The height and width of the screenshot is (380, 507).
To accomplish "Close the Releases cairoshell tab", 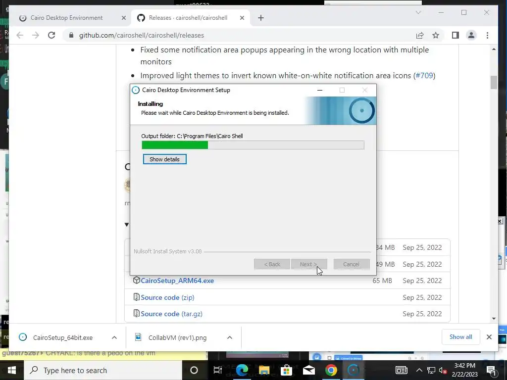I will (242, 18).
